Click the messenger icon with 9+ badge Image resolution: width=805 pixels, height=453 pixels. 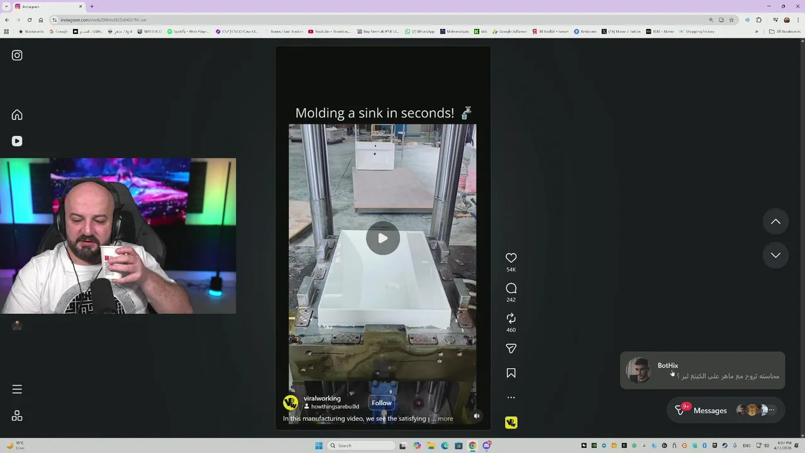(x=680, y=410)
